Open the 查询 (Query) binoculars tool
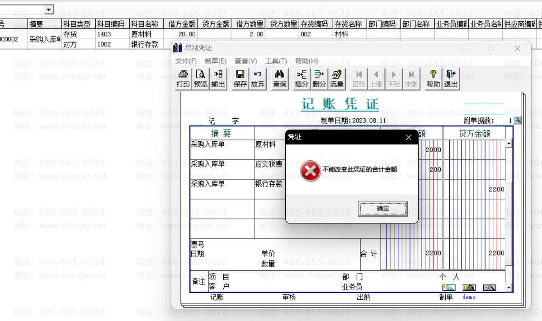The width and height of the screenshot is (542, 321). pyautogui.click(x=280, y=79)
